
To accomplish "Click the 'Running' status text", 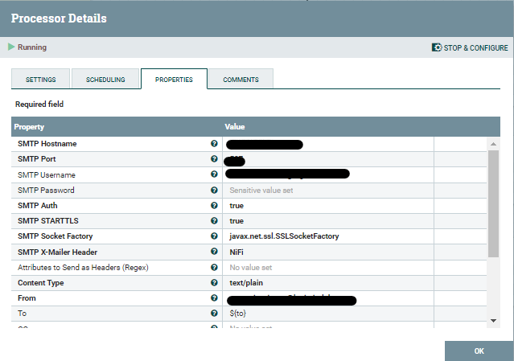I will 32,47.
